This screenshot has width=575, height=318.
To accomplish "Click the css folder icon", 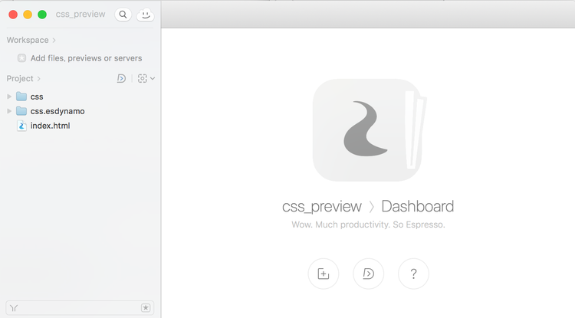I will (x=21, y=97).
